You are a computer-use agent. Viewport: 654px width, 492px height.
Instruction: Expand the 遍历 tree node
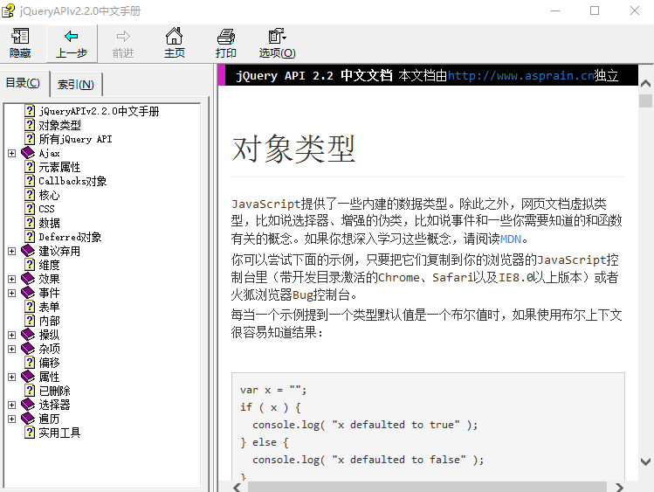11,419
